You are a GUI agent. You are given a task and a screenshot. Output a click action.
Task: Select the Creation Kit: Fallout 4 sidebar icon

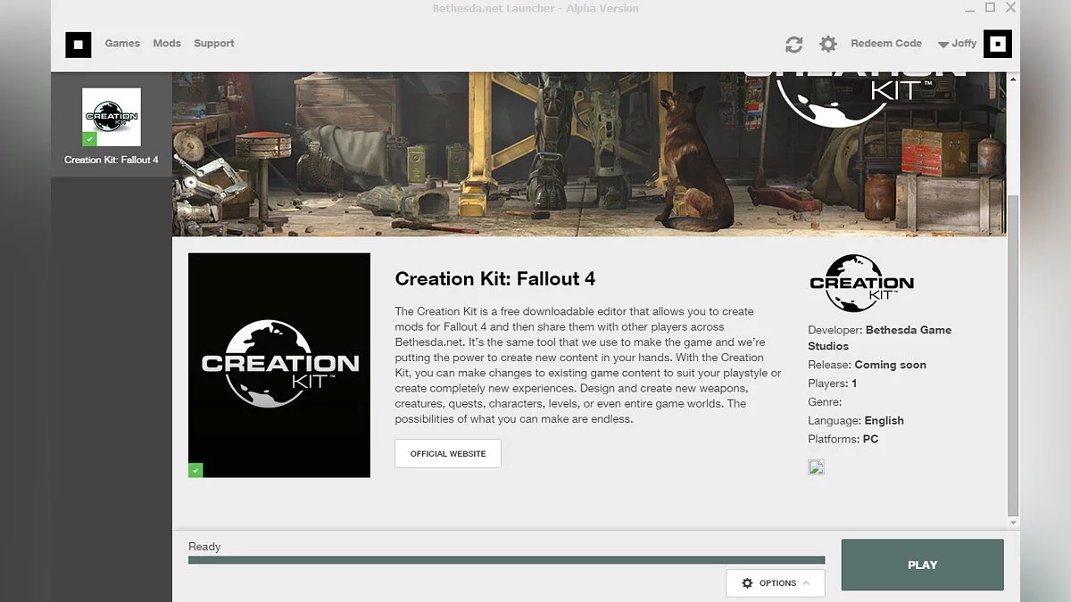pyautogui.click(x=112, y=117)
